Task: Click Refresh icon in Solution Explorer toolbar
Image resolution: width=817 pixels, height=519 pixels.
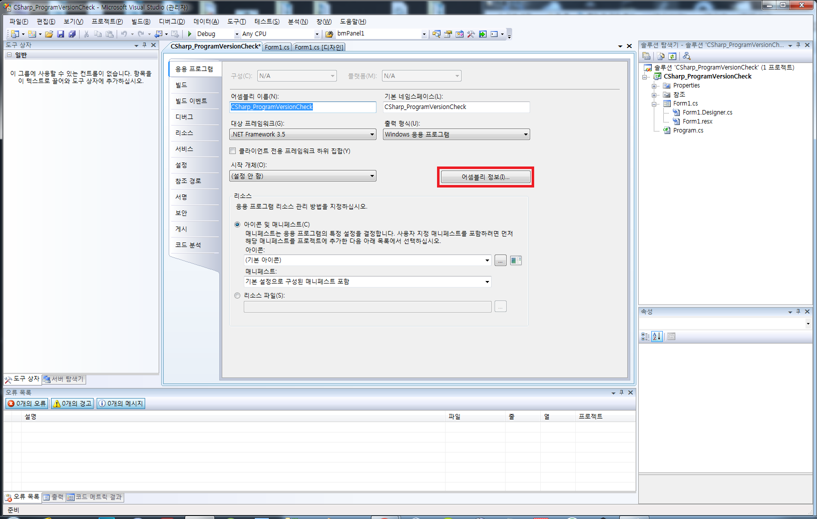Action: click(x=672, y=56)
